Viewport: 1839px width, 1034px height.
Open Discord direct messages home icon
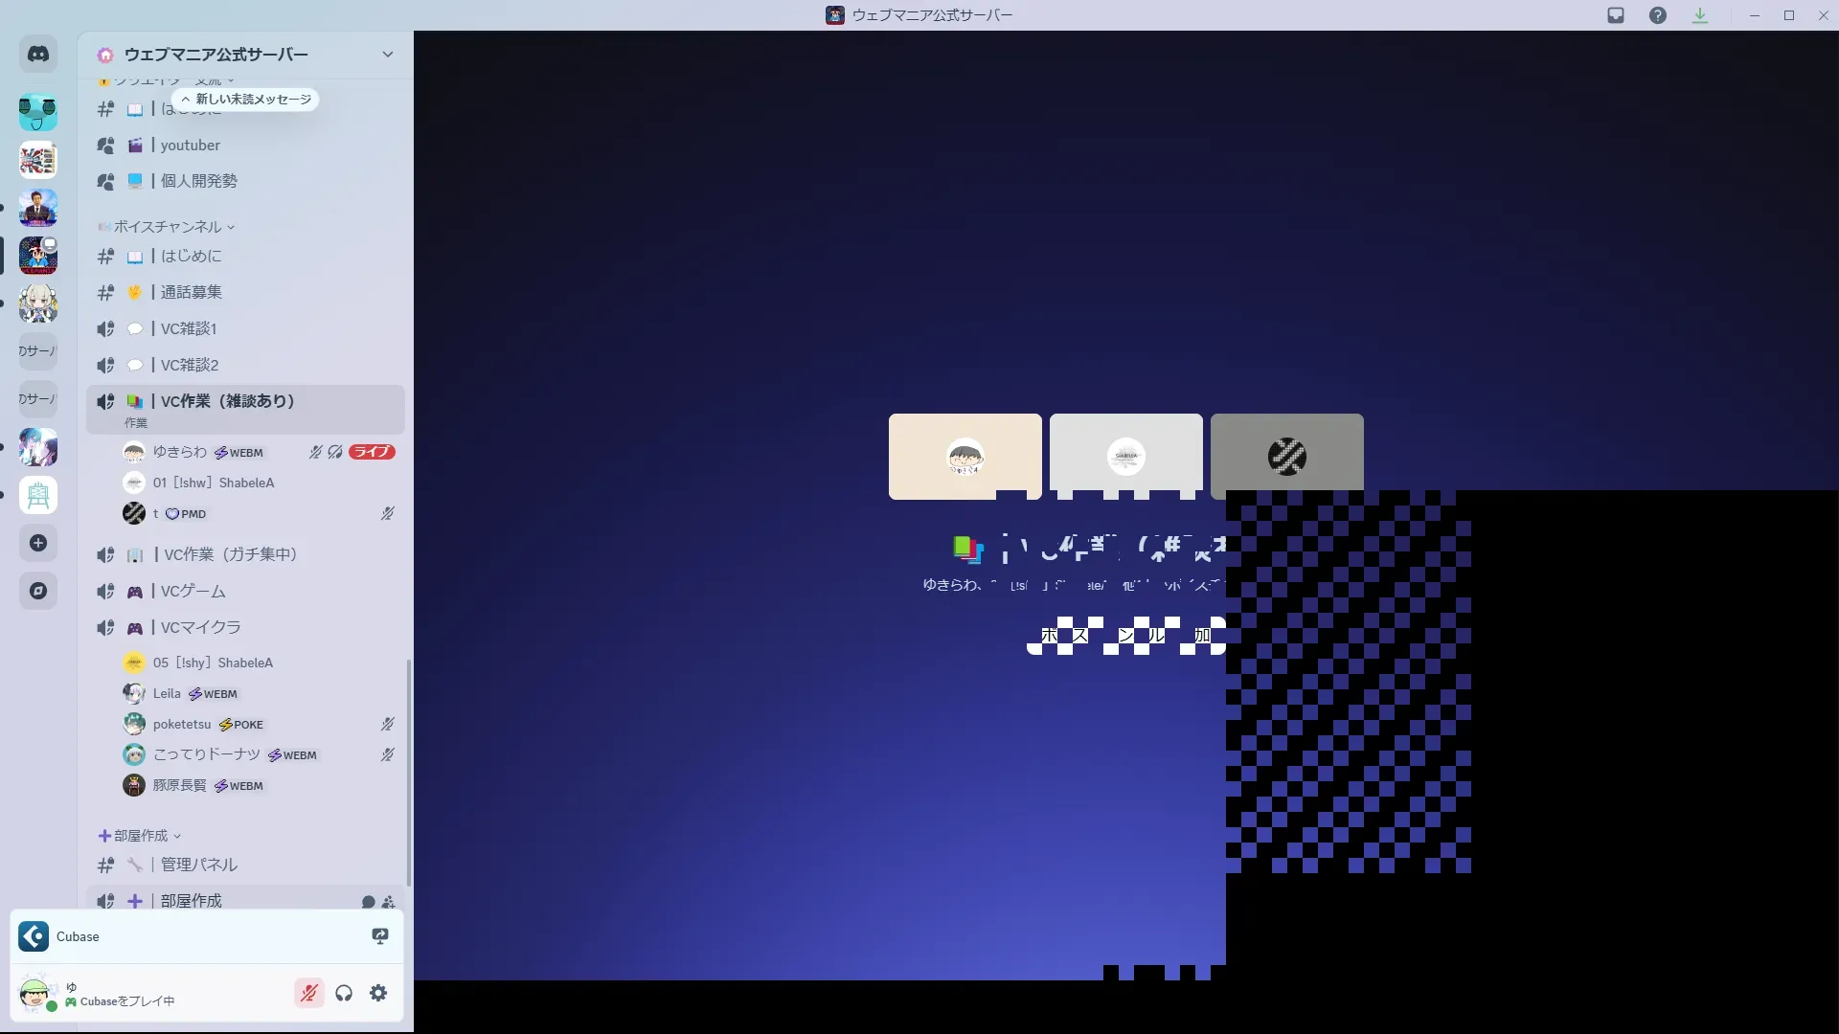click(38, 55)
